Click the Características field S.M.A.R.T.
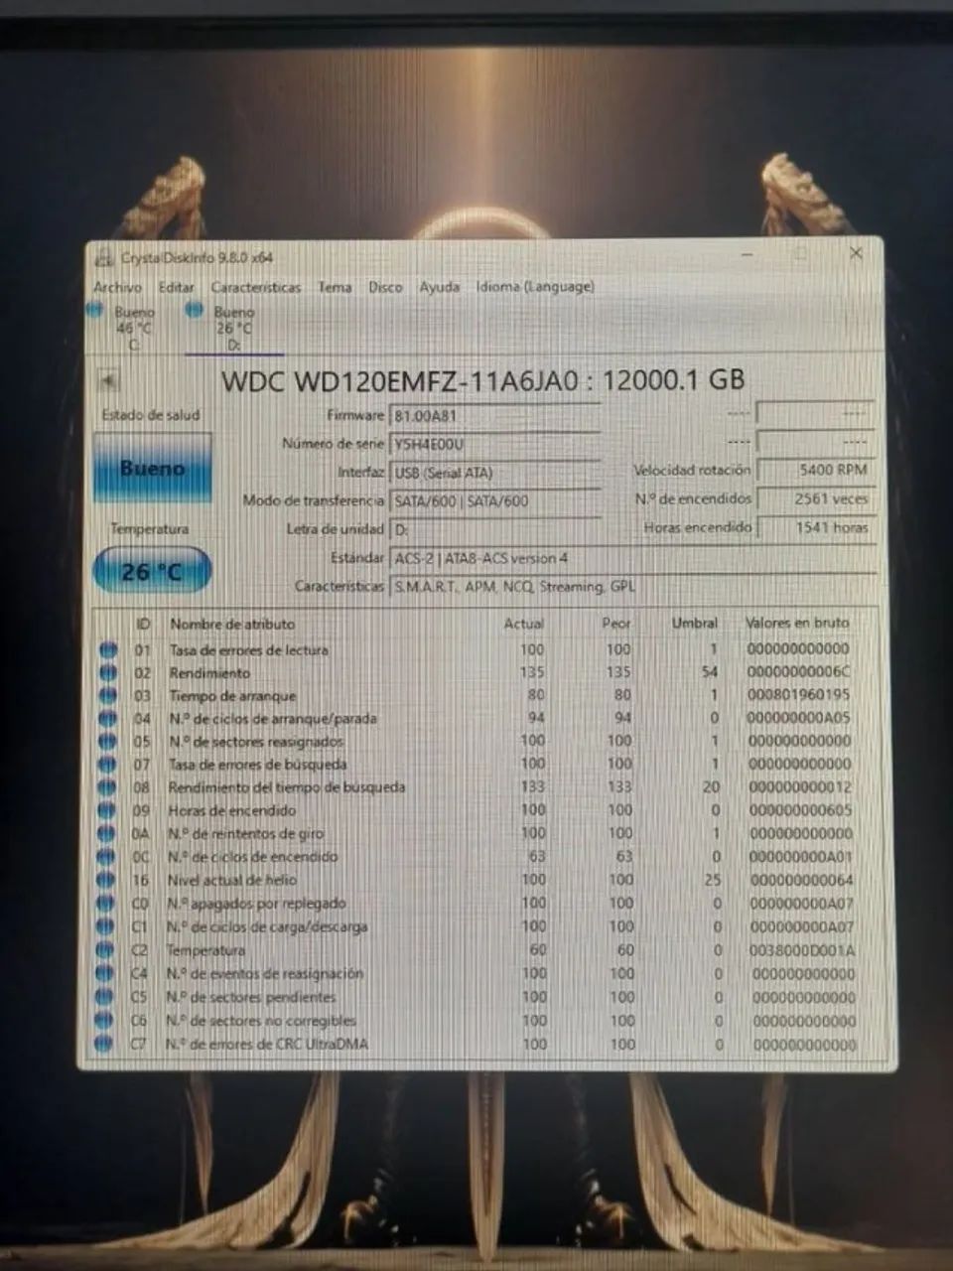The width and height of the screenshot is (953, 1271). [x=632, y=587]
